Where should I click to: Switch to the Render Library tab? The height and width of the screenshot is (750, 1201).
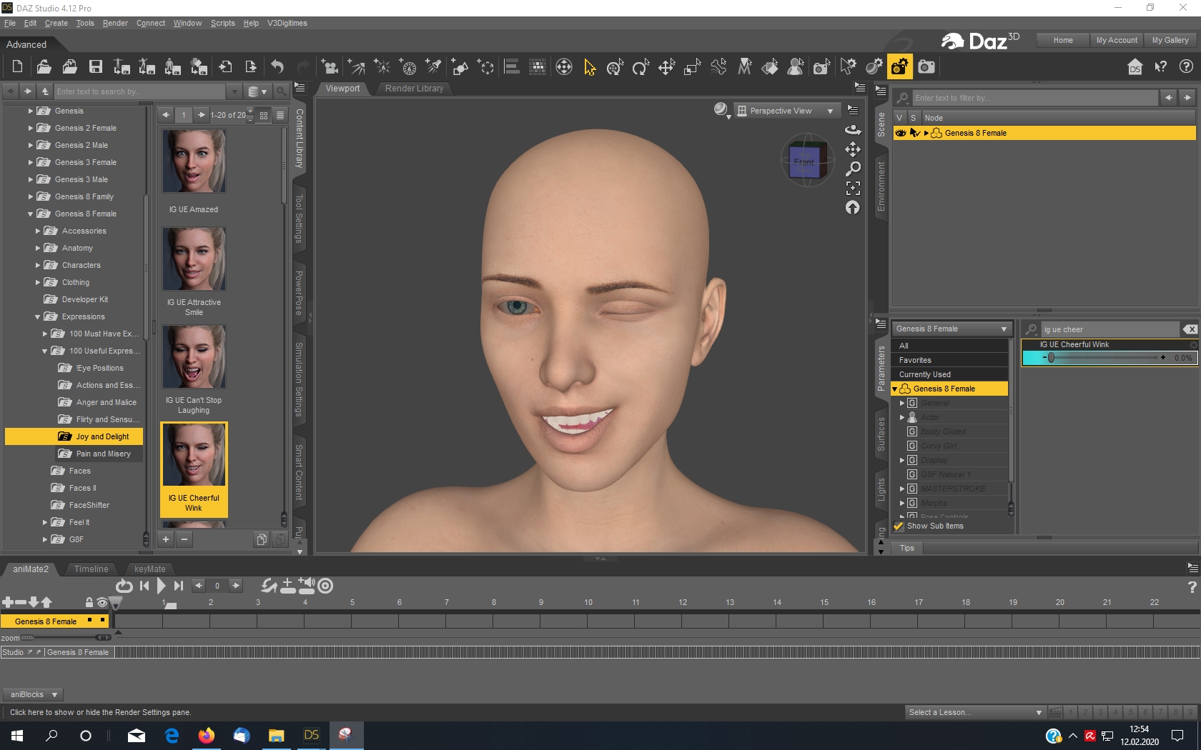pos(414,89)
